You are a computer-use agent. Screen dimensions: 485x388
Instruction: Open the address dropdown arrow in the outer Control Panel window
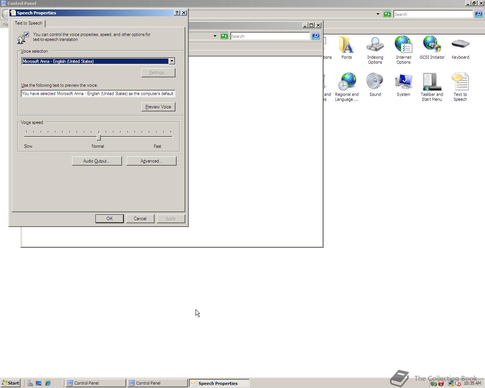point(378,14)
